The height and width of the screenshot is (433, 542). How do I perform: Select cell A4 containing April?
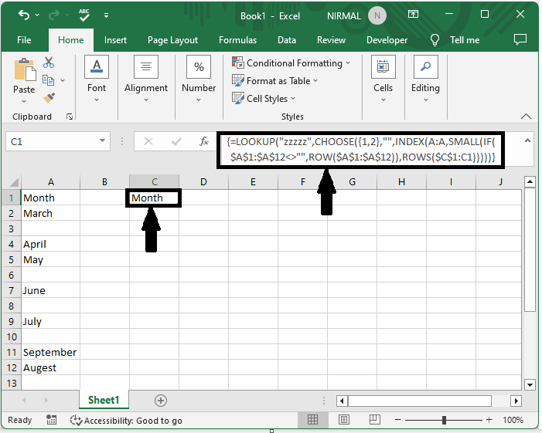[x=51, y=244]
